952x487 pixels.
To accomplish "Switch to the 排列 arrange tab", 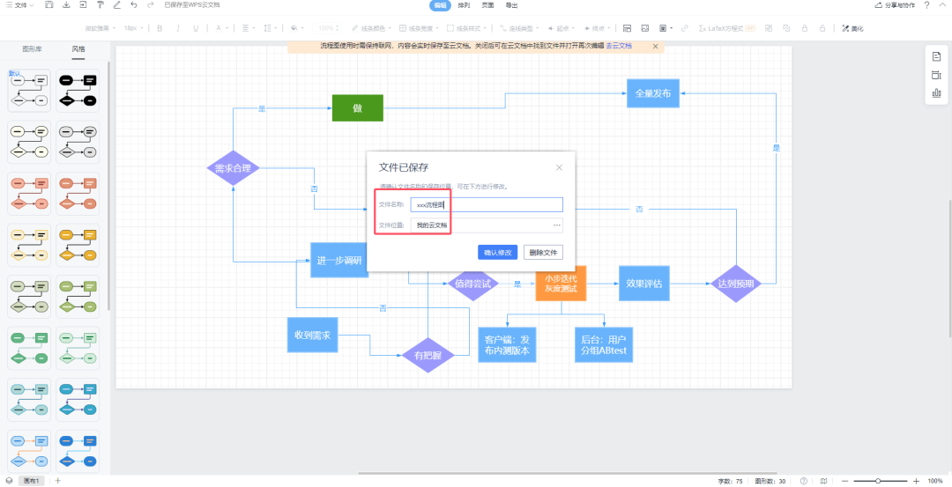I will (464, 5).
